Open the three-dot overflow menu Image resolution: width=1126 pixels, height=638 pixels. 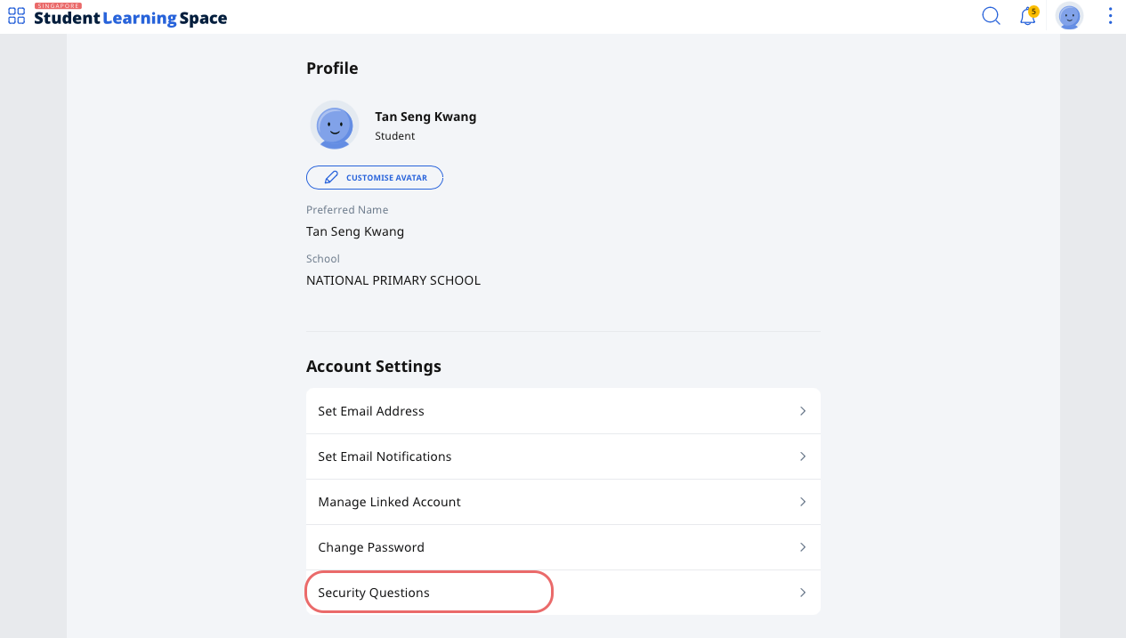[1109, 16]
